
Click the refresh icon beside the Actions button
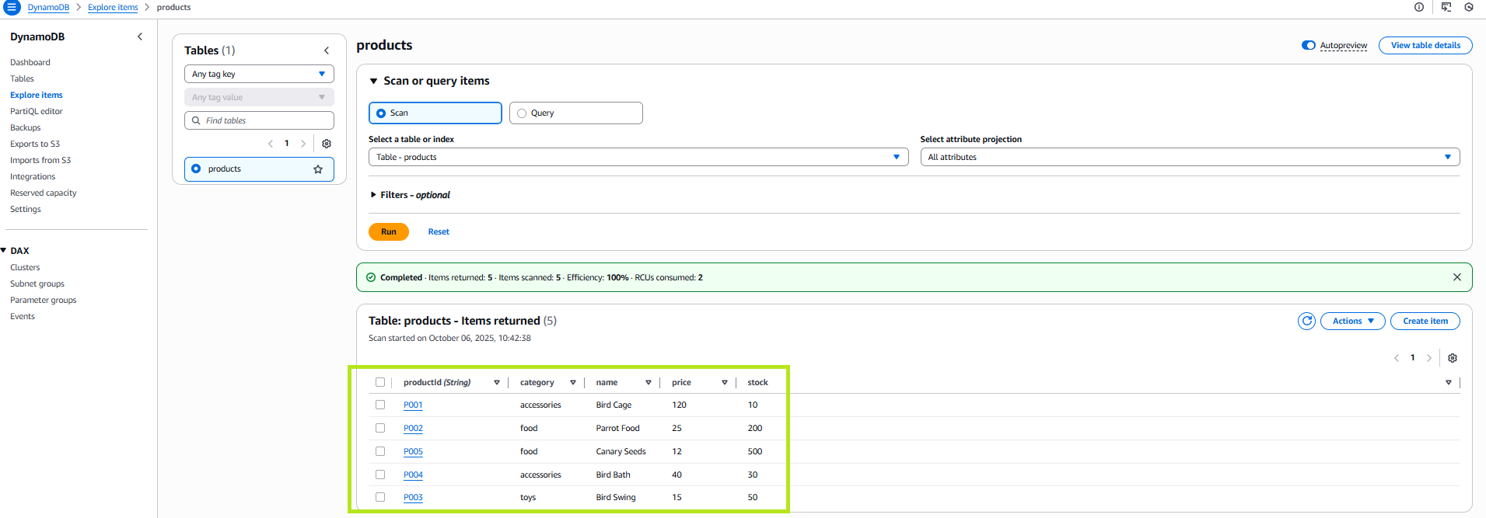coord(1306,321)
